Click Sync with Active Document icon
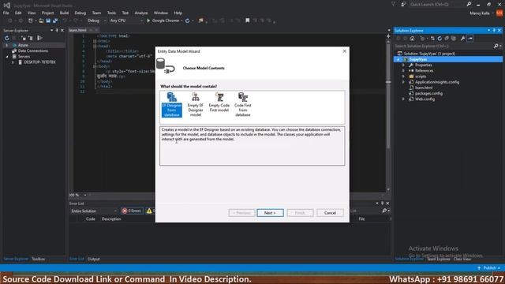505x284 pixels. (x=432, y=39)
